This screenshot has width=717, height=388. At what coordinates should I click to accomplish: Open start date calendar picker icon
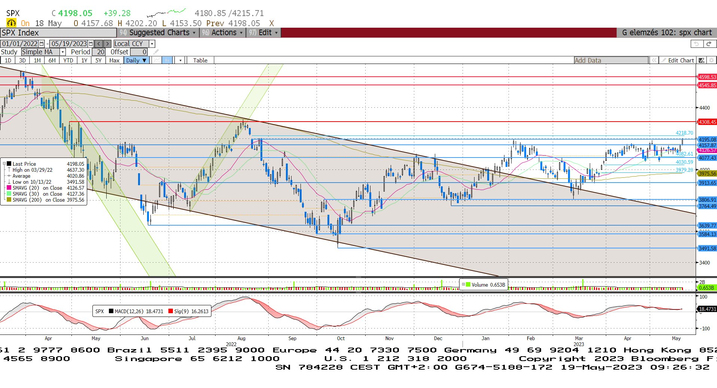pos(42,44)
